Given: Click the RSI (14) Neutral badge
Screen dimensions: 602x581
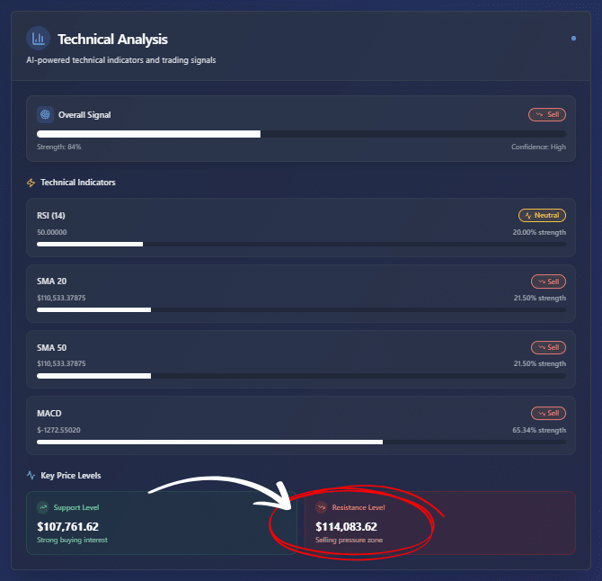Looking at the screenshot, I should click(x=542, y=216).
